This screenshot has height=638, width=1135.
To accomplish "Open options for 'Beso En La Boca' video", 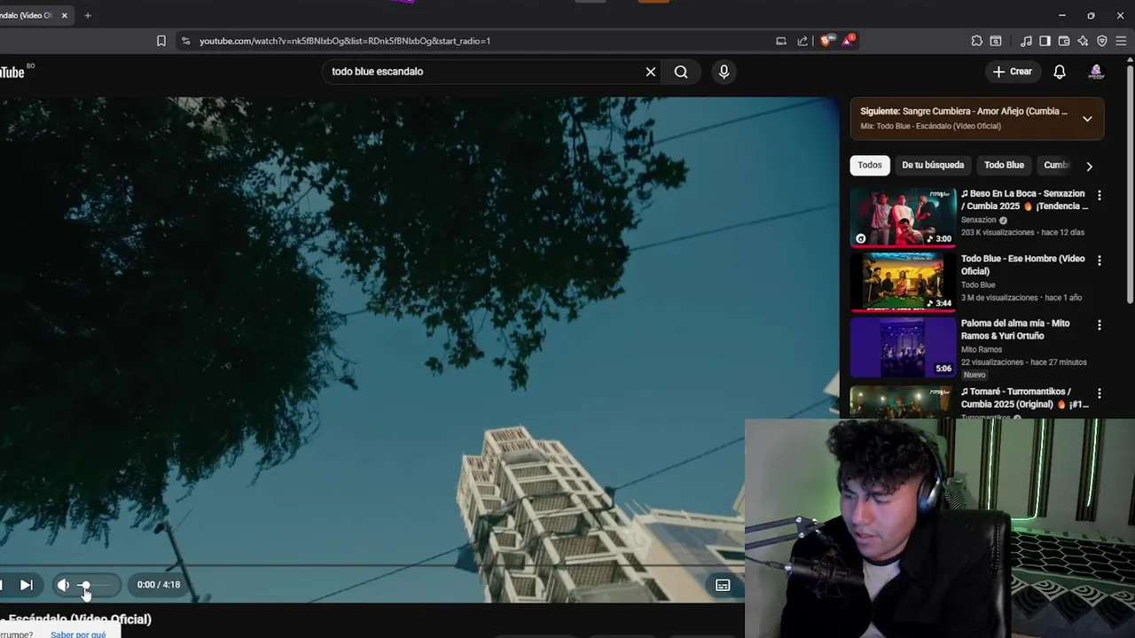I will tap(1100, 195).
